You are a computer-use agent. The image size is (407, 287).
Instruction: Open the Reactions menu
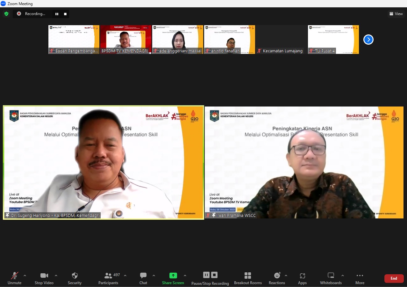click(277, 278)
